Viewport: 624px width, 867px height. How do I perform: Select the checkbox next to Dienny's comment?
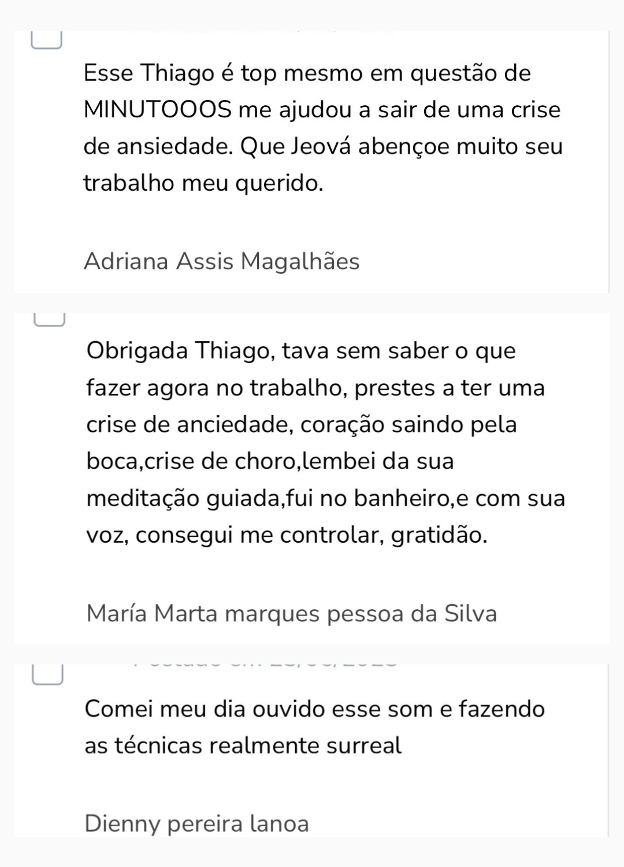pos(47,675)
